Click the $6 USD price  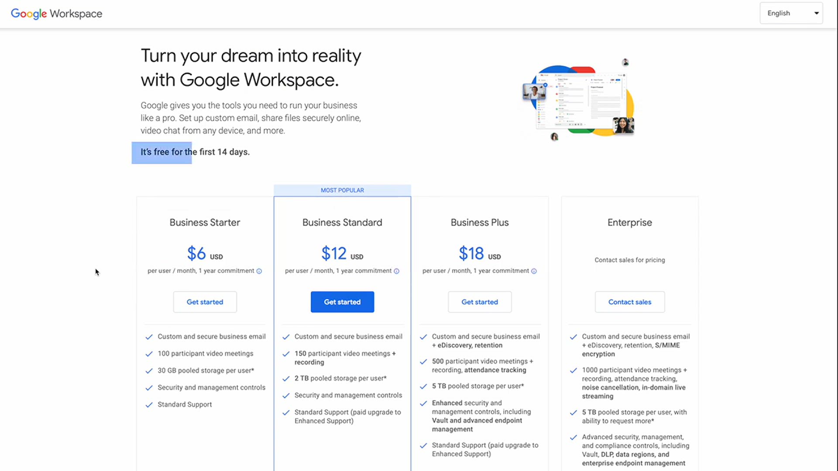click(x=205, y=253)
